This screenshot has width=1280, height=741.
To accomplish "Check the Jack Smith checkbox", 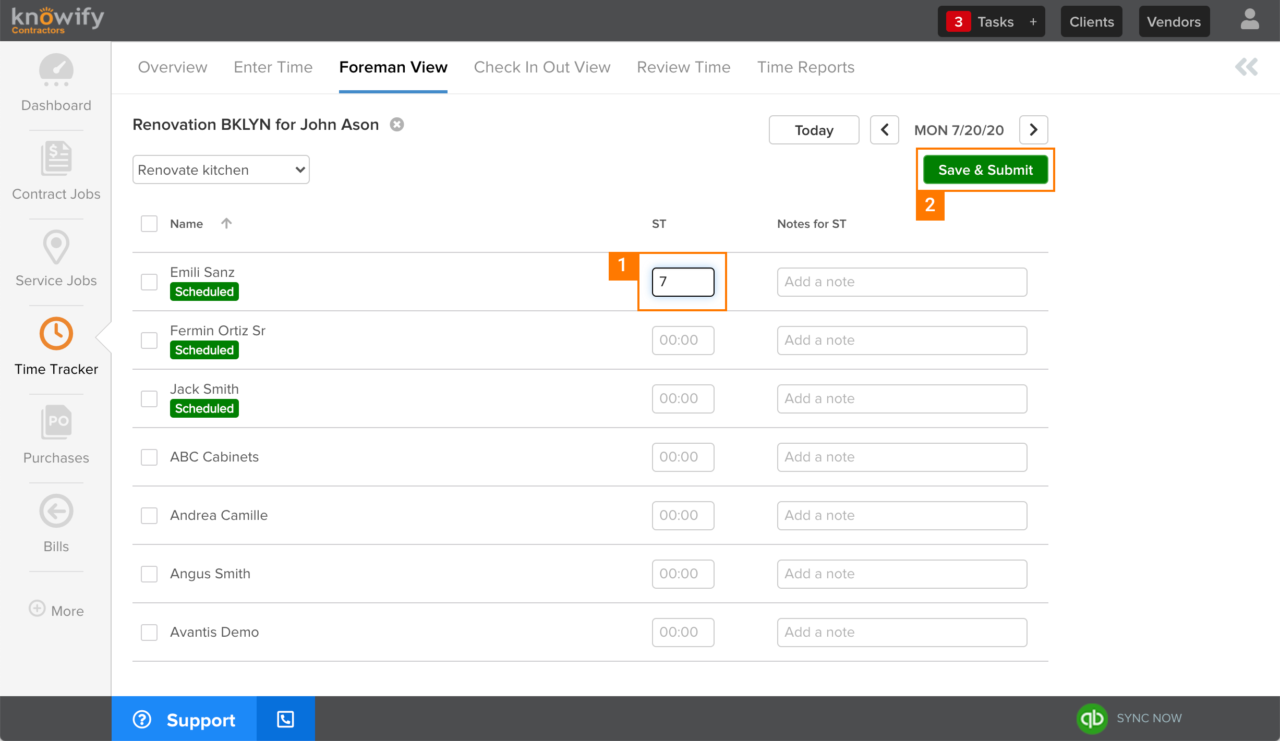I will point(149,399).
